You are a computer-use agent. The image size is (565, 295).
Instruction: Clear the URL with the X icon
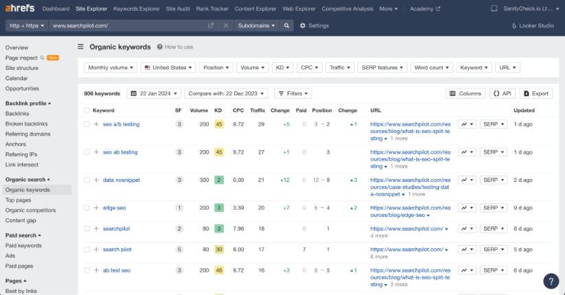(x=227, y=25)
